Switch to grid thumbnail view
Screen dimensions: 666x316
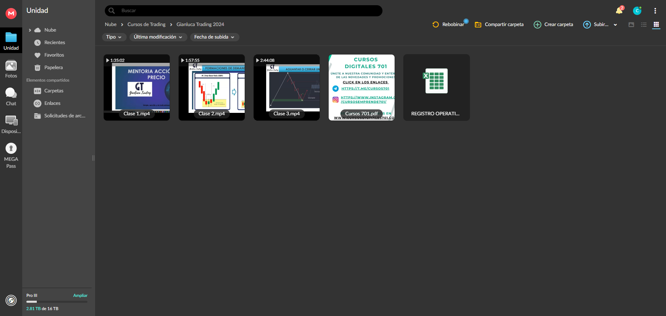pos(656,25)
